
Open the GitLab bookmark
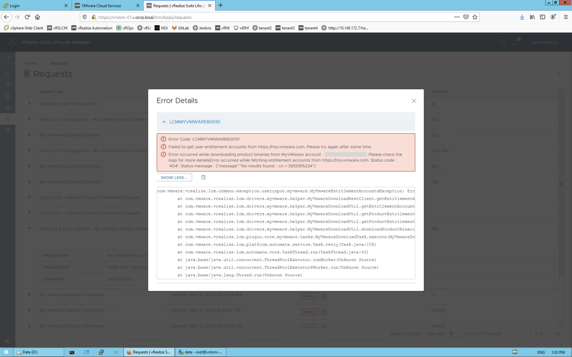tap(180, 27)
